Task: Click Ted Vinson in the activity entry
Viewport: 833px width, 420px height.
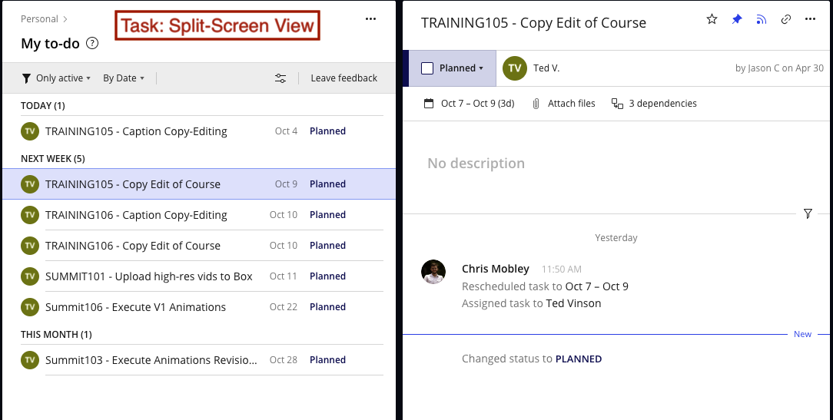Action: (x=573, y=303)
